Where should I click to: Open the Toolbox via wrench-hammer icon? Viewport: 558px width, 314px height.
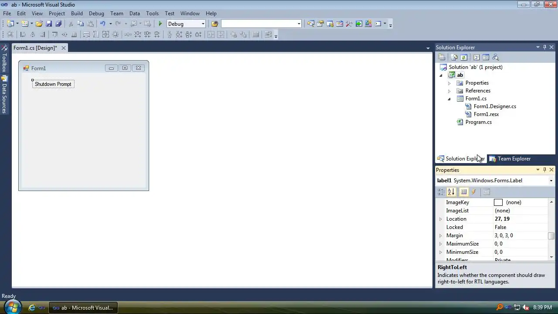[x=349, y=24]
